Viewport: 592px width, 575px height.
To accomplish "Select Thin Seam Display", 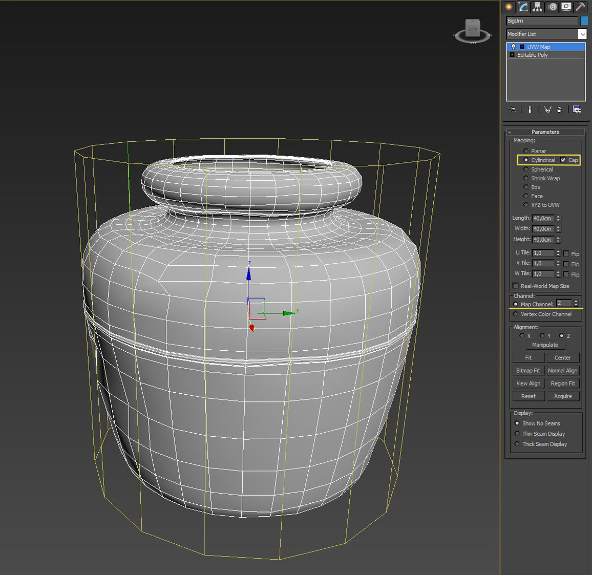I will click(x=517, y=433).
